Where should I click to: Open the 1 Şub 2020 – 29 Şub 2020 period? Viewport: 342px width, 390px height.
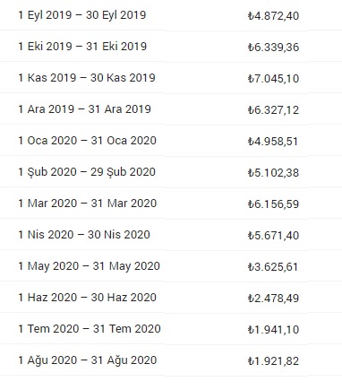click(171, 172)
